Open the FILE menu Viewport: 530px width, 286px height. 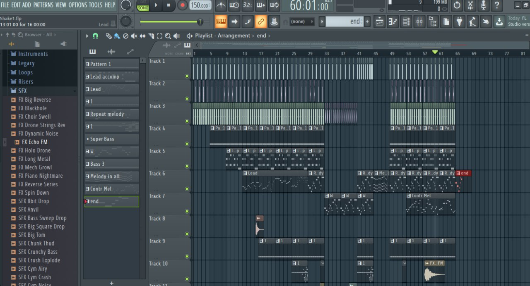point(5,5)
